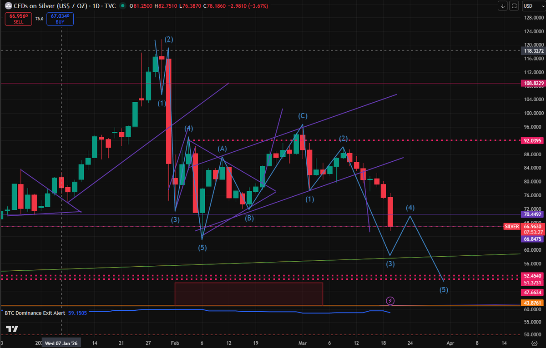Click the 108.8229 price line label
Image resolution: width=546 pixels, height=348 pixels.
pos(533,84)
